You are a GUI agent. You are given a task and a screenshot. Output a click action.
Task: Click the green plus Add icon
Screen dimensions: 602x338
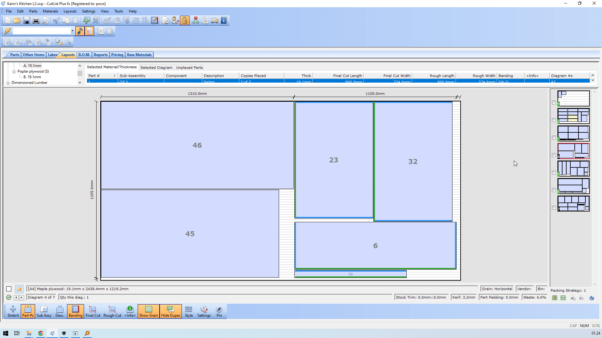(x=87, y=21)
